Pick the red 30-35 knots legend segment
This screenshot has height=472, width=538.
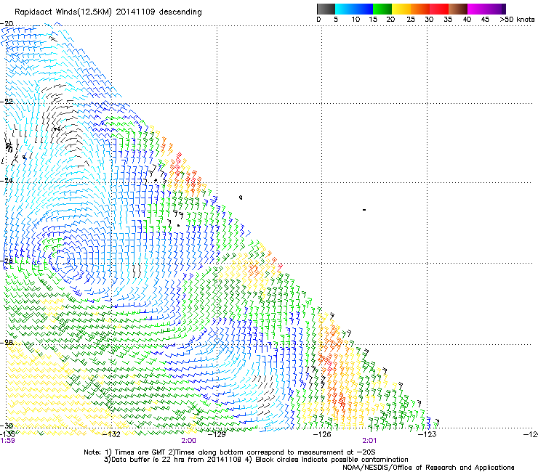tap(439, 9)
